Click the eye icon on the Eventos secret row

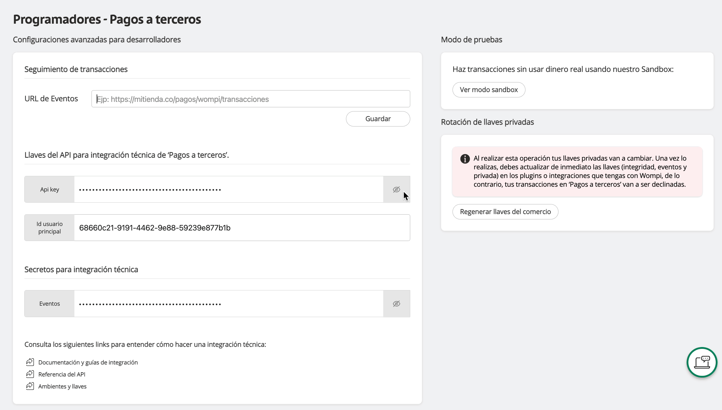[396, 303]
